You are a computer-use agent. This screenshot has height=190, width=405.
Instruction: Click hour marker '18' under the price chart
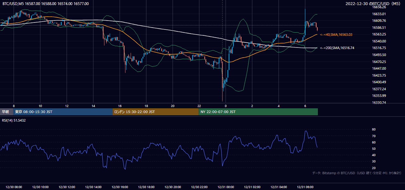[x=146, y=106]
